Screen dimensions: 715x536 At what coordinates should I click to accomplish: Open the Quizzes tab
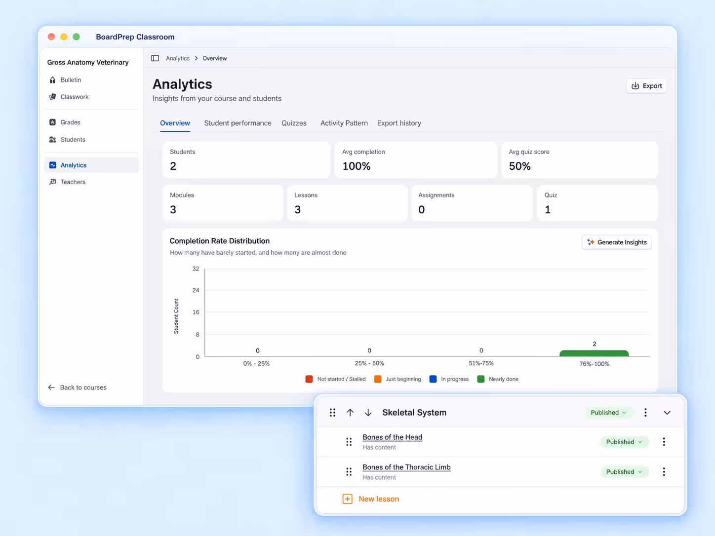[294, 123]
